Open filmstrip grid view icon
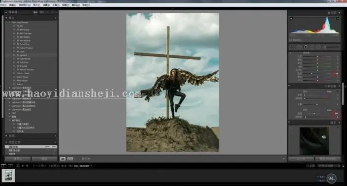Screen dimensions: 347x186 pos(18,166)
